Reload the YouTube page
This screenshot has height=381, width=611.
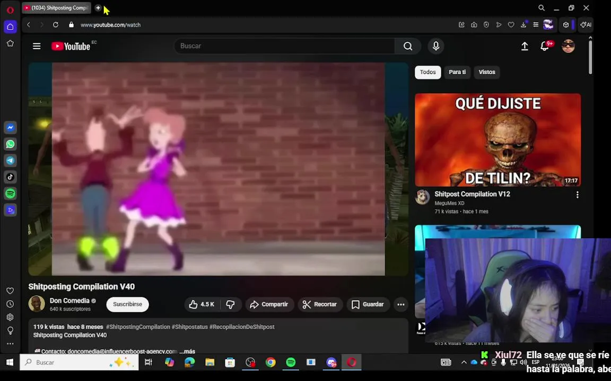click(56, 24)
